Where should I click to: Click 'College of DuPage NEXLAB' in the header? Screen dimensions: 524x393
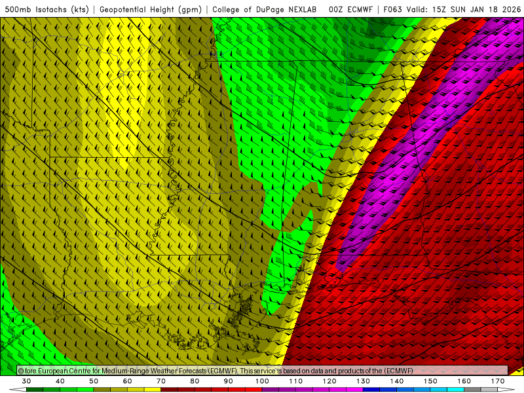[264, 9]
